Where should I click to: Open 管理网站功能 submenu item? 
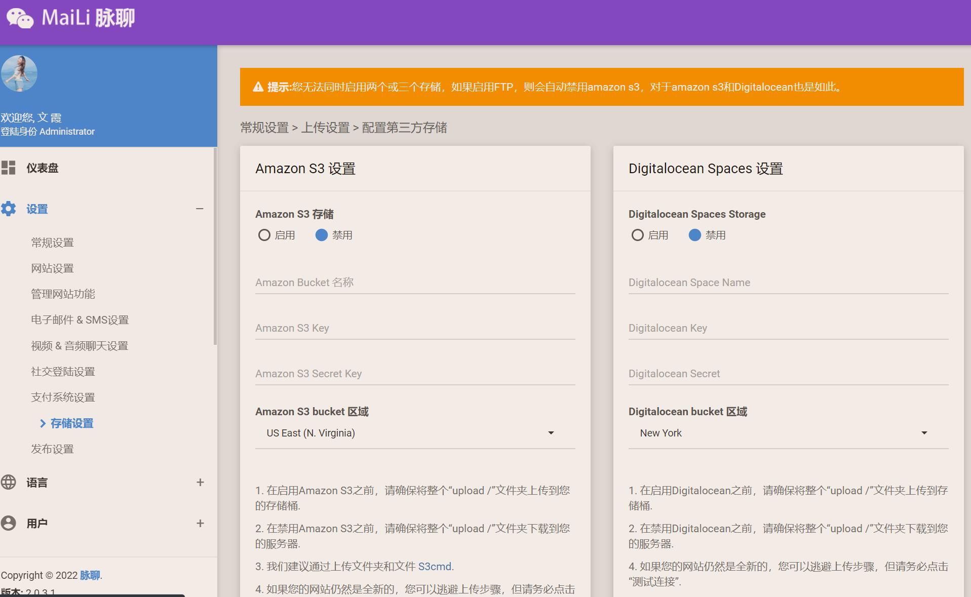[63, 294]
